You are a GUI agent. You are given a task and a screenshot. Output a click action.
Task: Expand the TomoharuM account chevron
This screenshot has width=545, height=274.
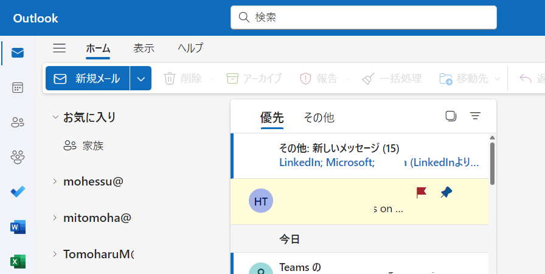55,254
